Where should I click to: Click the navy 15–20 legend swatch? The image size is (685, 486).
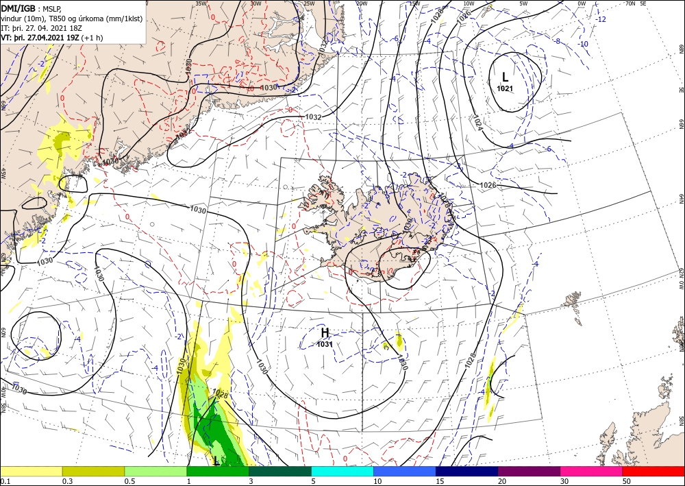click(467, 471)
